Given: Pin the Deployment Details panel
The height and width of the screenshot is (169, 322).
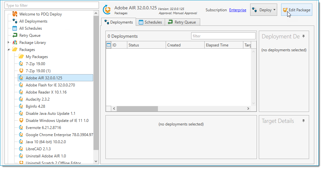Looking at the screenshot, I should 303,36.
